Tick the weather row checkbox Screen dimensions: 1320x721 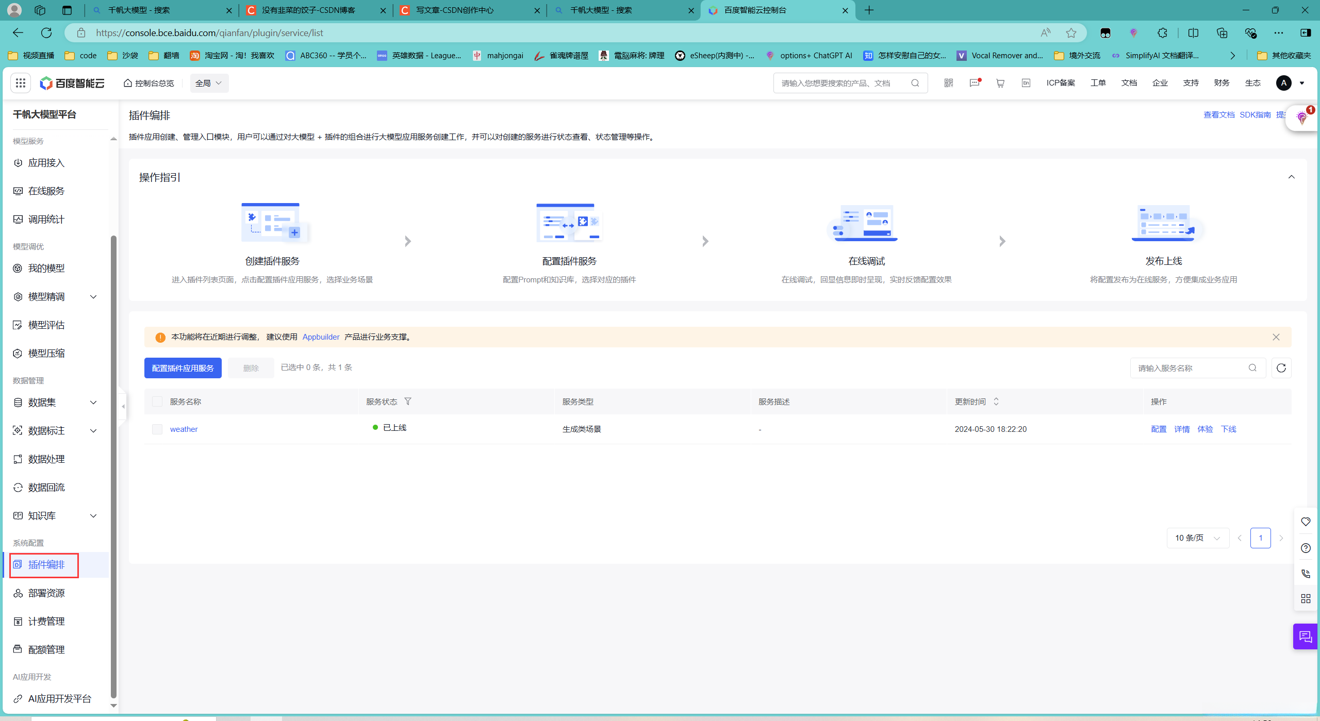tap(157, 429)
